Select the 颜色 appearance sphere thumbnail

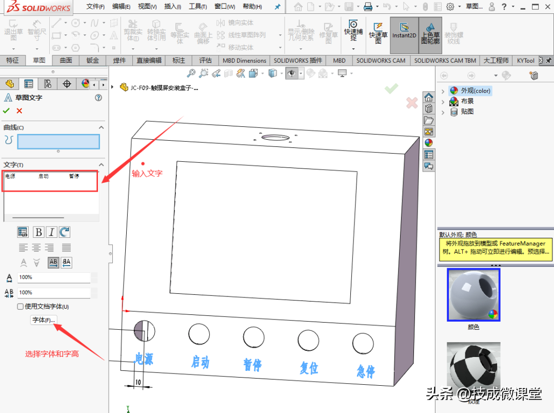point(473,295)
